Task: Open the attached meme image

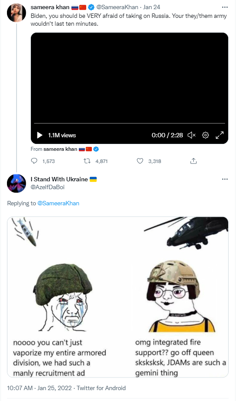Action: tap(118, 297)
